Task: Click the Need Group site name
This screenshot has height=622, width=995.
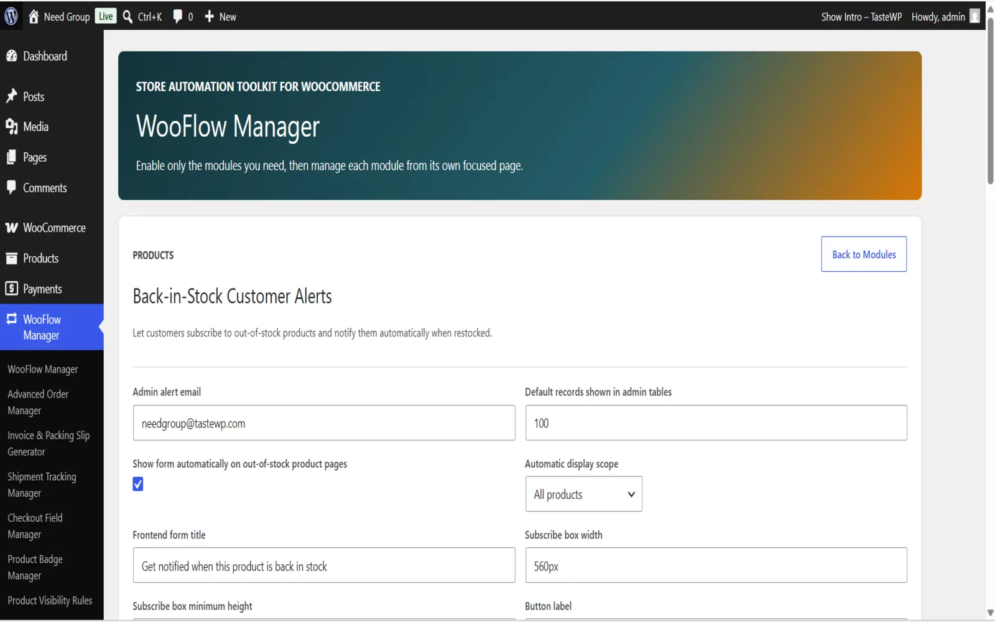Action: click(67, 17)
